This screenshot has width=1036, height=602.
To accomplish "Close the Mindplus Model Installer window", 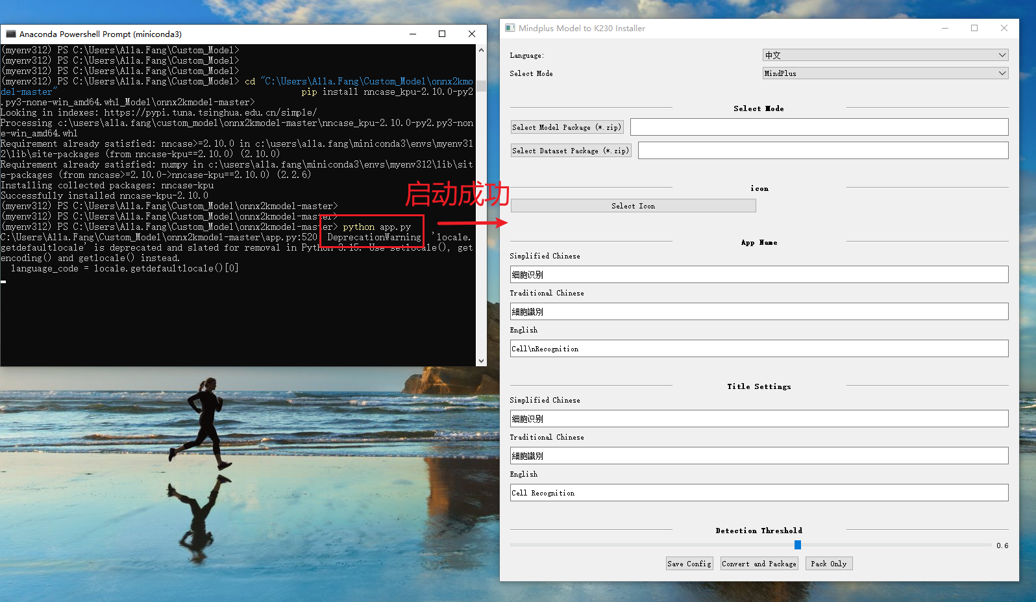I will (x=1004, y=28).
